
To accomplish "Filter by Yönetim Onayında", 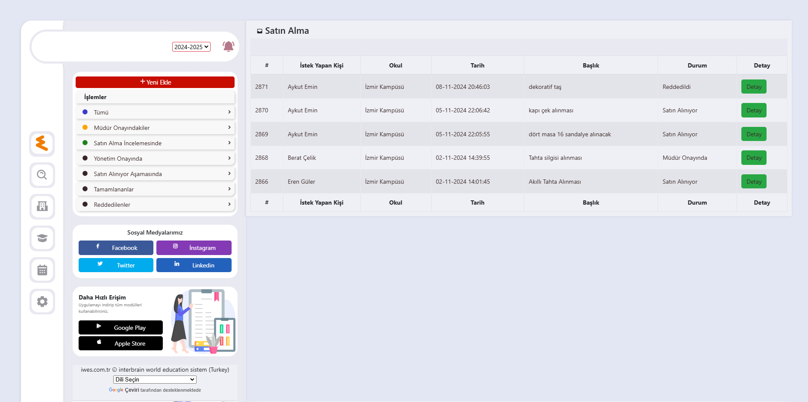I will pos(155,158).
